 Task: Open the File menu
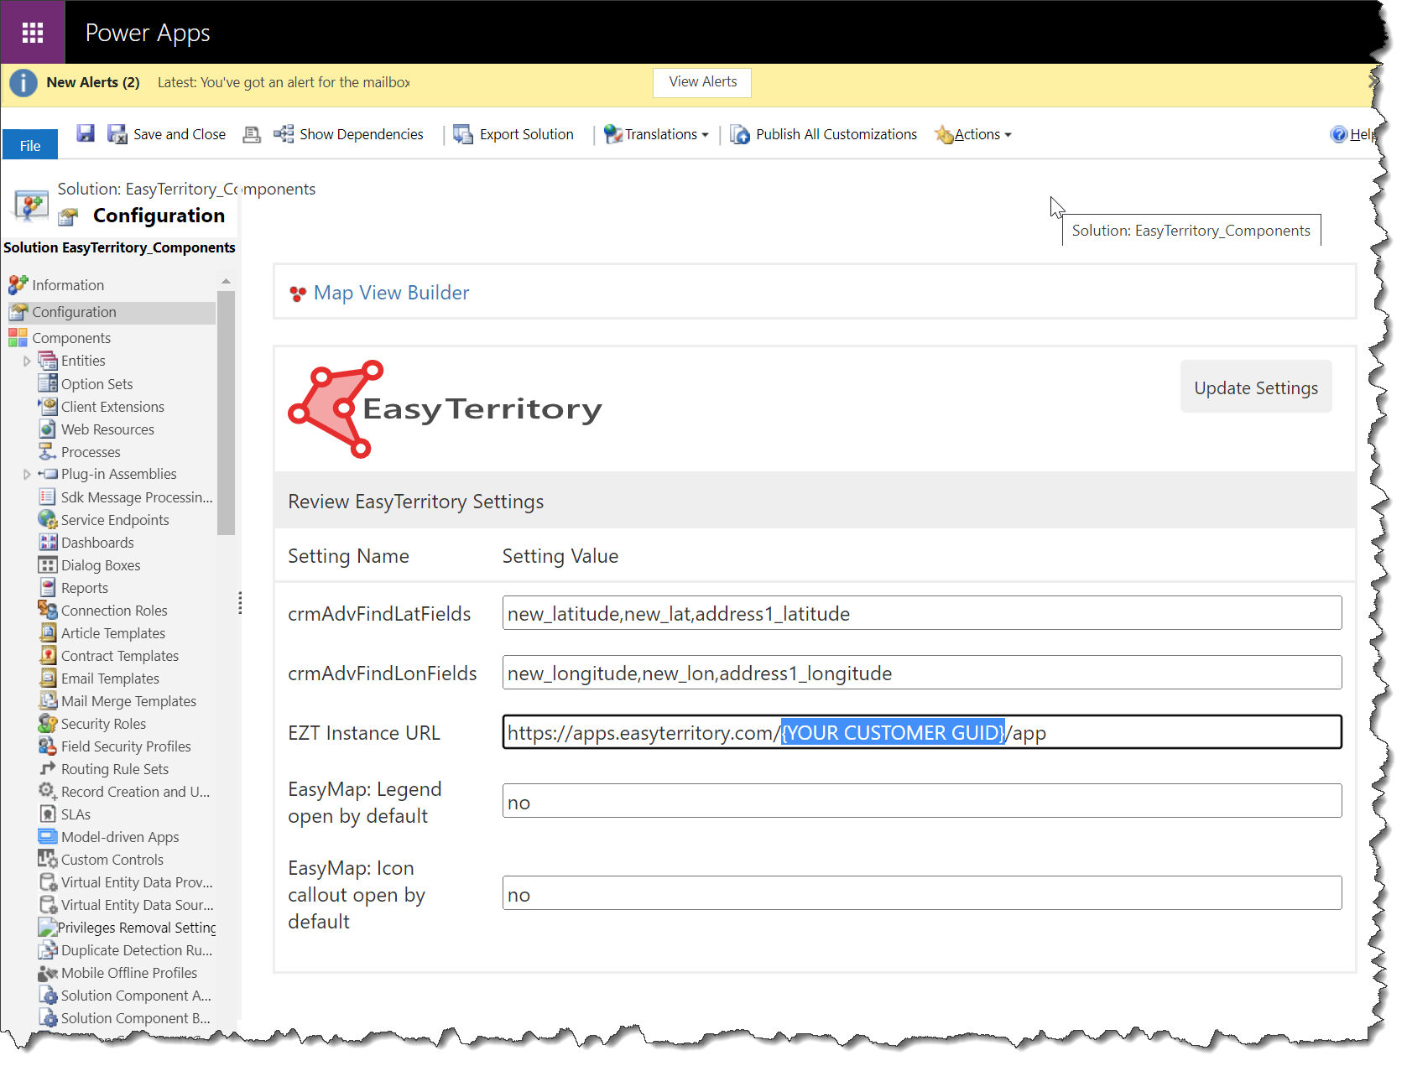29,144
